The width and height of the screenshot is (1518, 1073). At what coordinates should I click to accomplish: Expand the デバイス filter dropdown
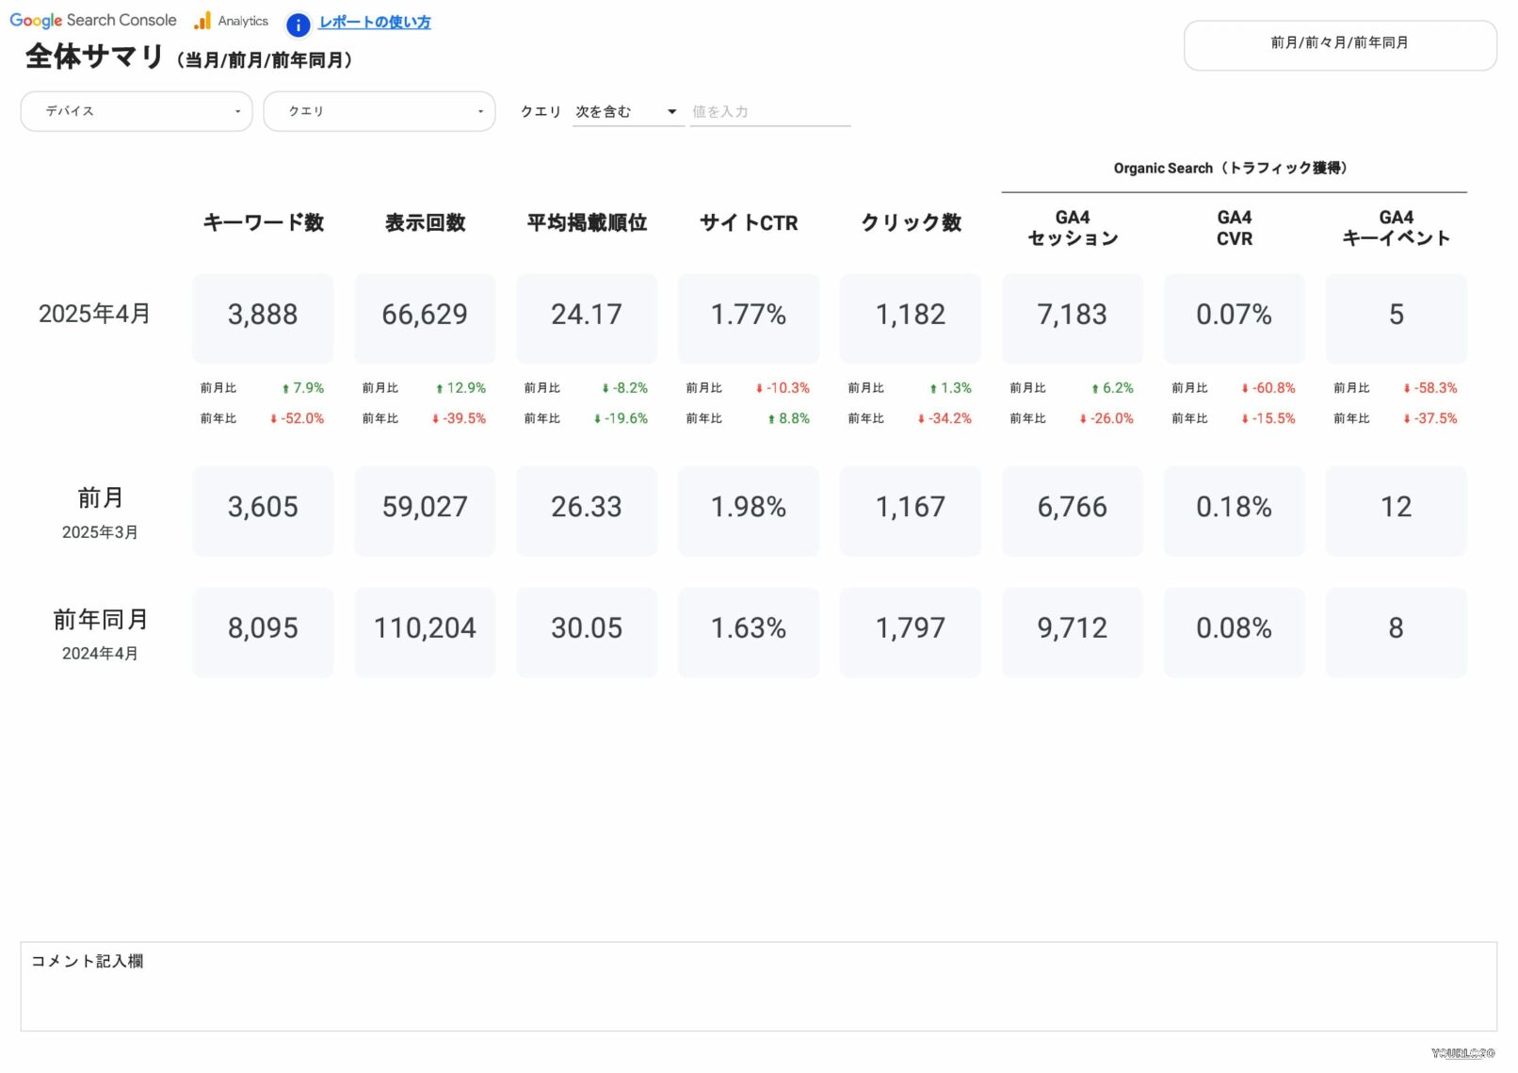(x=137, y=111)
